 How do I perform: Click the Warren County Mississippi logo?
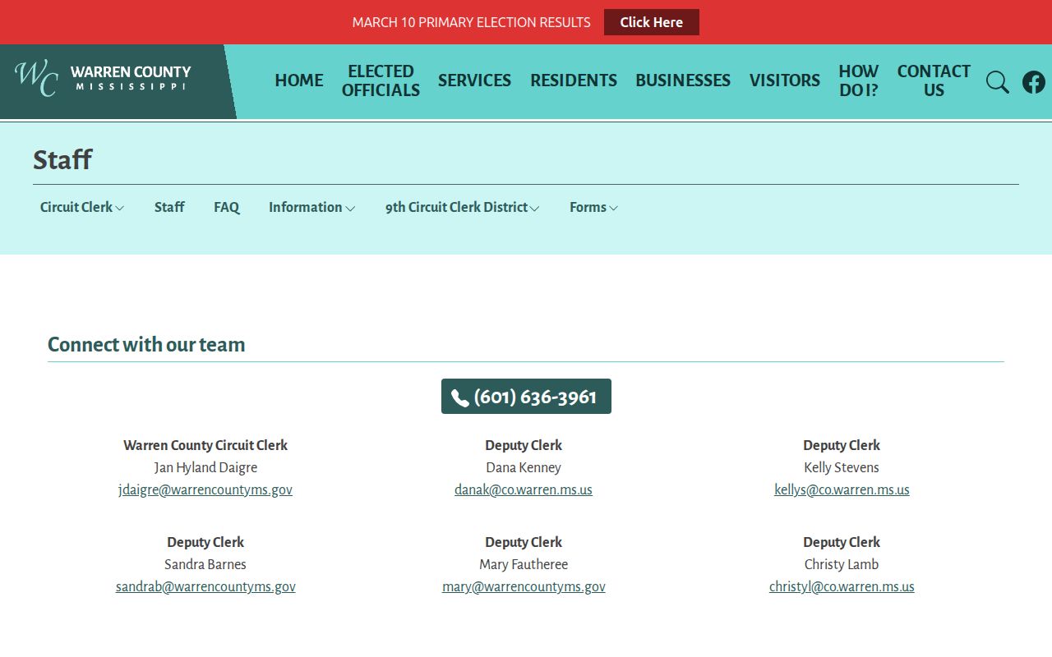[x=103, y=79]
